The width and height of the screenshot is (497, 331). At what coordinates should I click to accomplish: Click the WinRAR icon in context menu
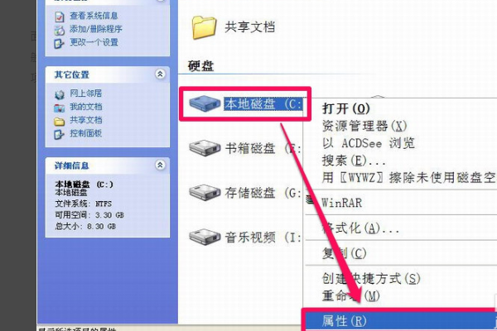click(311, 199)
